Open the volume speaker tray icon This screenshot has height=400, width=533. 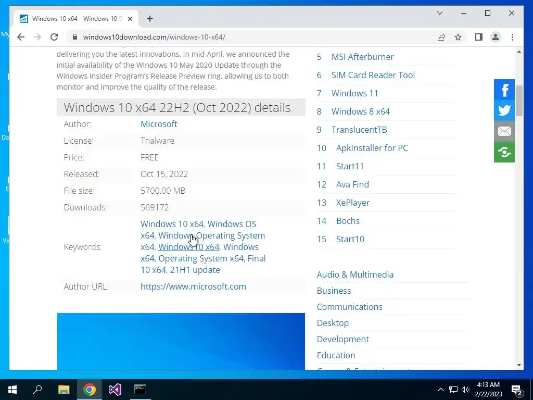(x=465, y=390)
